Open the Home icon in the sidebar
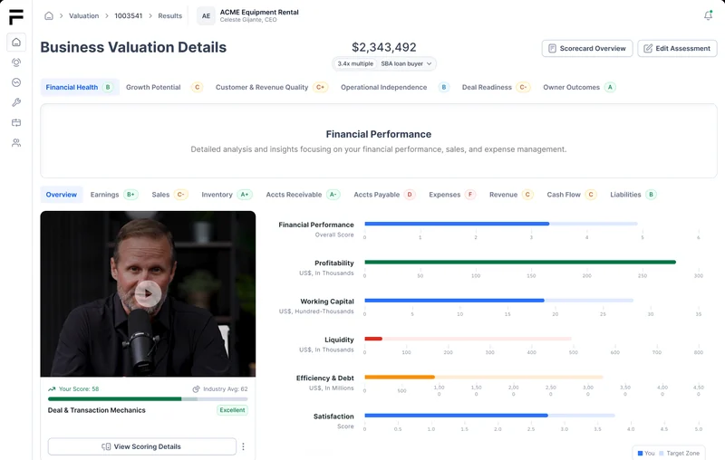Viewport: 725px width, 460px height. pos(16,42)
